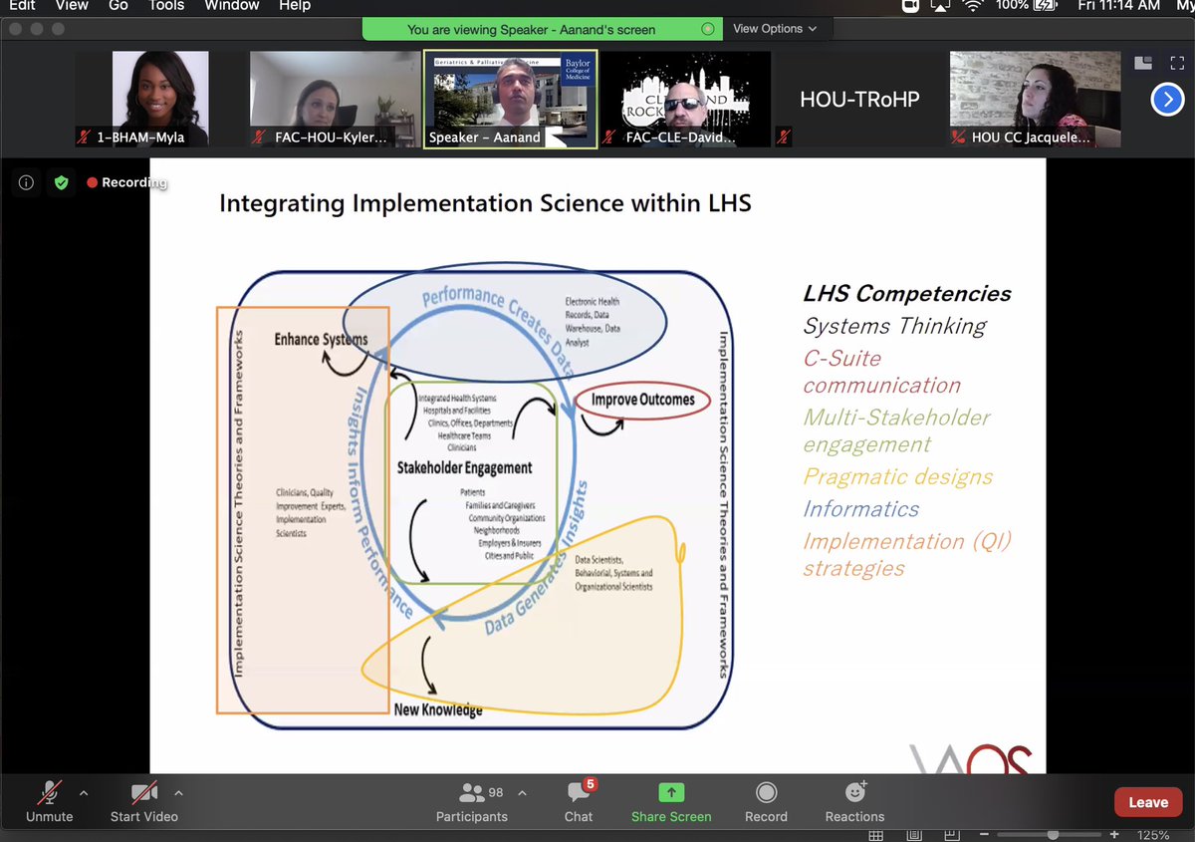The width and height of the screenshot is (1195, 842).
Task: Open the Participants panel
Action: point(472,802)
